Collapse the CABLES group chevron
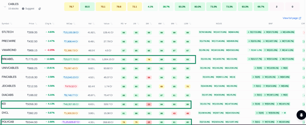 [5, 7]
